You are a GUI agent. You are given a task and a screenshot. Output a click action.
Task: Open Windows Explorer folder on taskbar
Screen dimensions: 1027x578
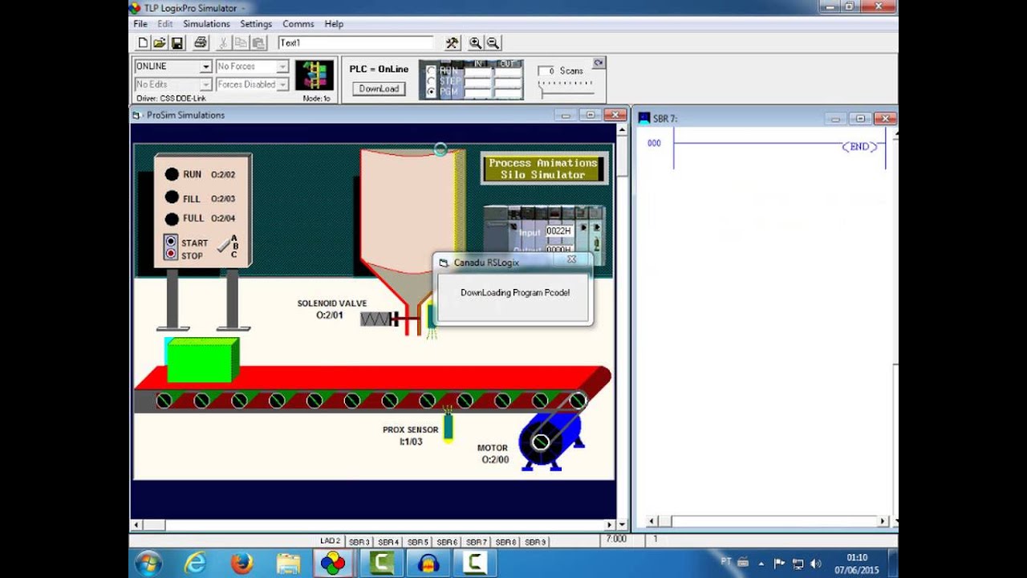[x=288, y=564]
